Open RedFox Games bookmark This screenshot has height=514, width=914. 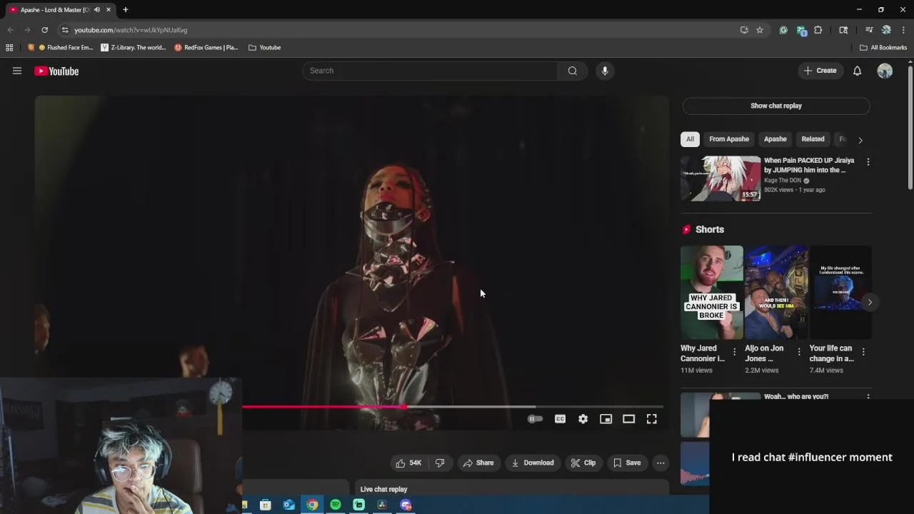coord(206,48)
